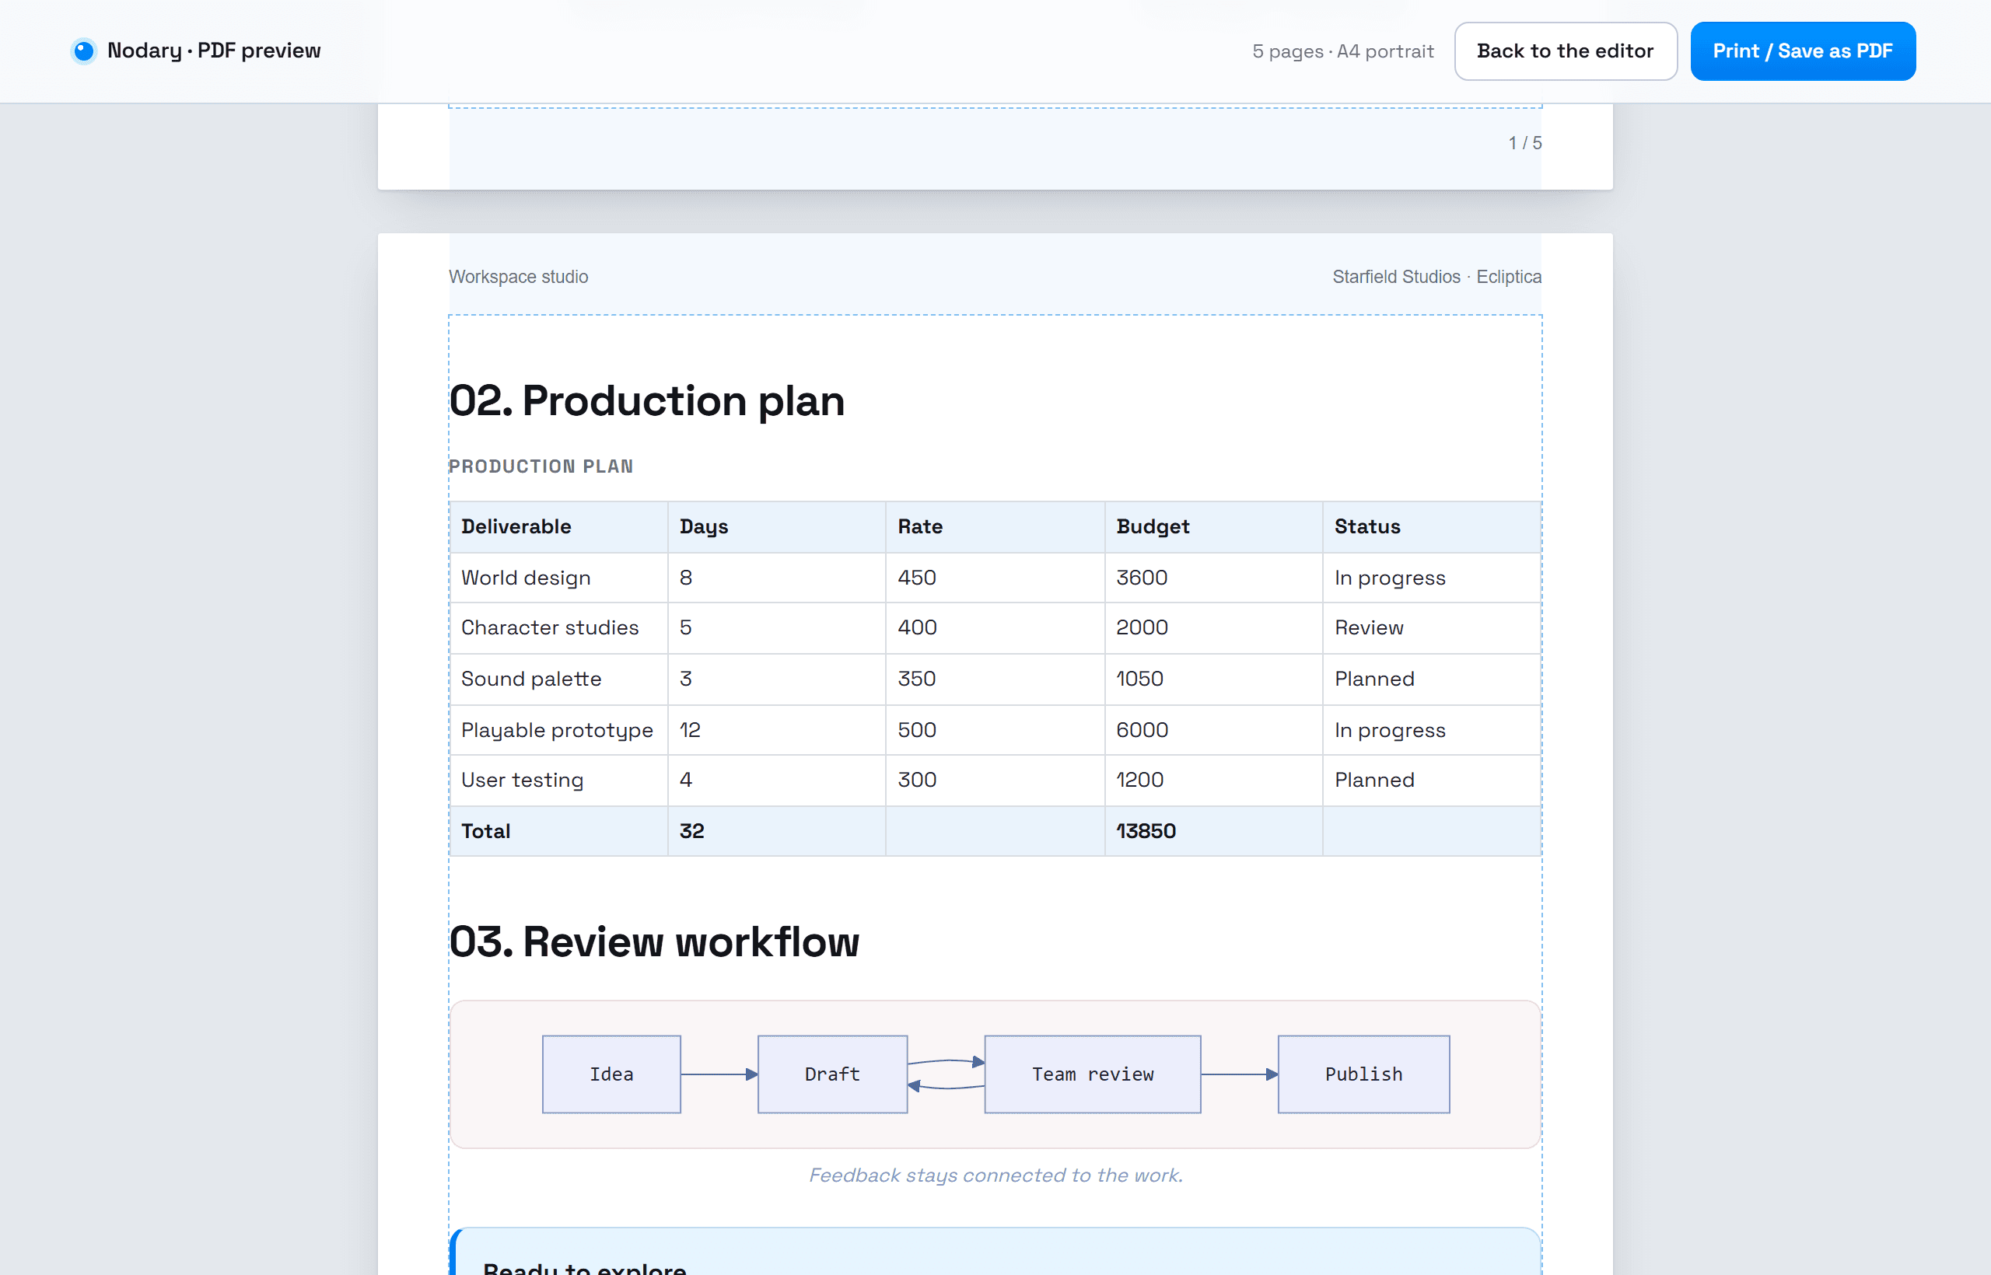Click the rate value 450
The height and width of the screenshot is (1275, 1991).
click(995, 578)
